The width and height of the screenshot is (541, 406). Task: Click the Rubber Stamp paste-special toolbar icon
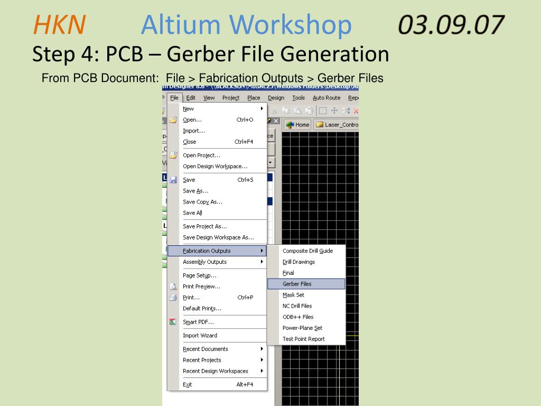(x=309, y=110)
